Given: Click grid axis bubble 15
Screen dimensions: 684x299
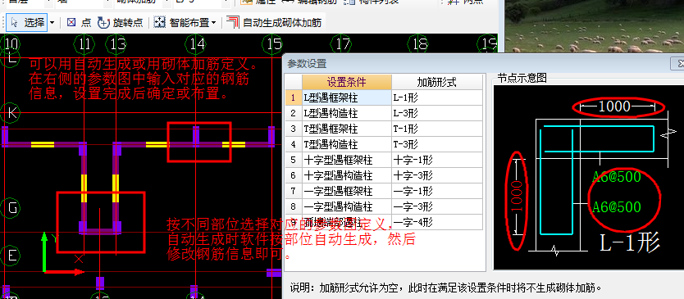Looking at the screenshot, I should 273,44.
